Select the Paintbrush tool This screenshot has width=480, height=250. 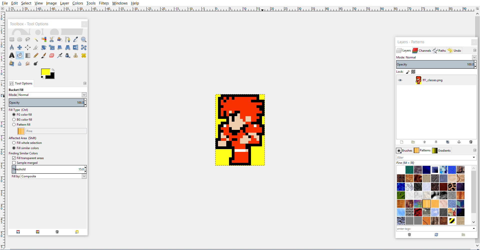point(44,55)
